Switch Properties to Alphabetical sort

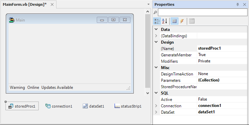pos(164,21)
